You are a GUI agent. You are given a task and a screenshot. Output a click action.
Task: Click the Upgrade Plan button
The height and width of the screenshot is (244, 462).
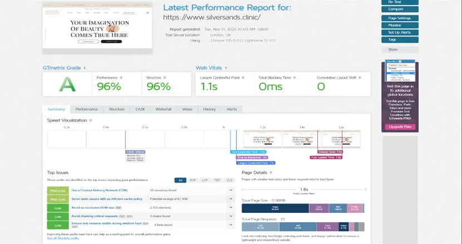click(400, 127)
